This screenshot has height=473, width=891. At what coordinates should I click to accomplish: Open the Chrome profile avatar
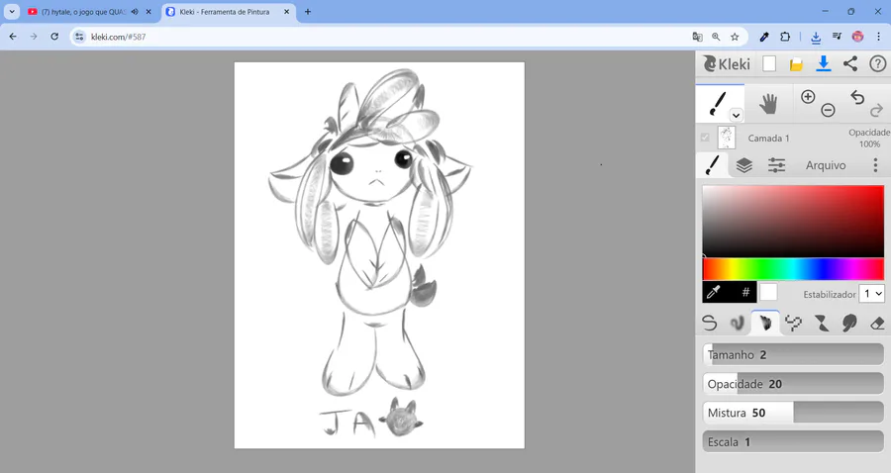coord(857,37)
